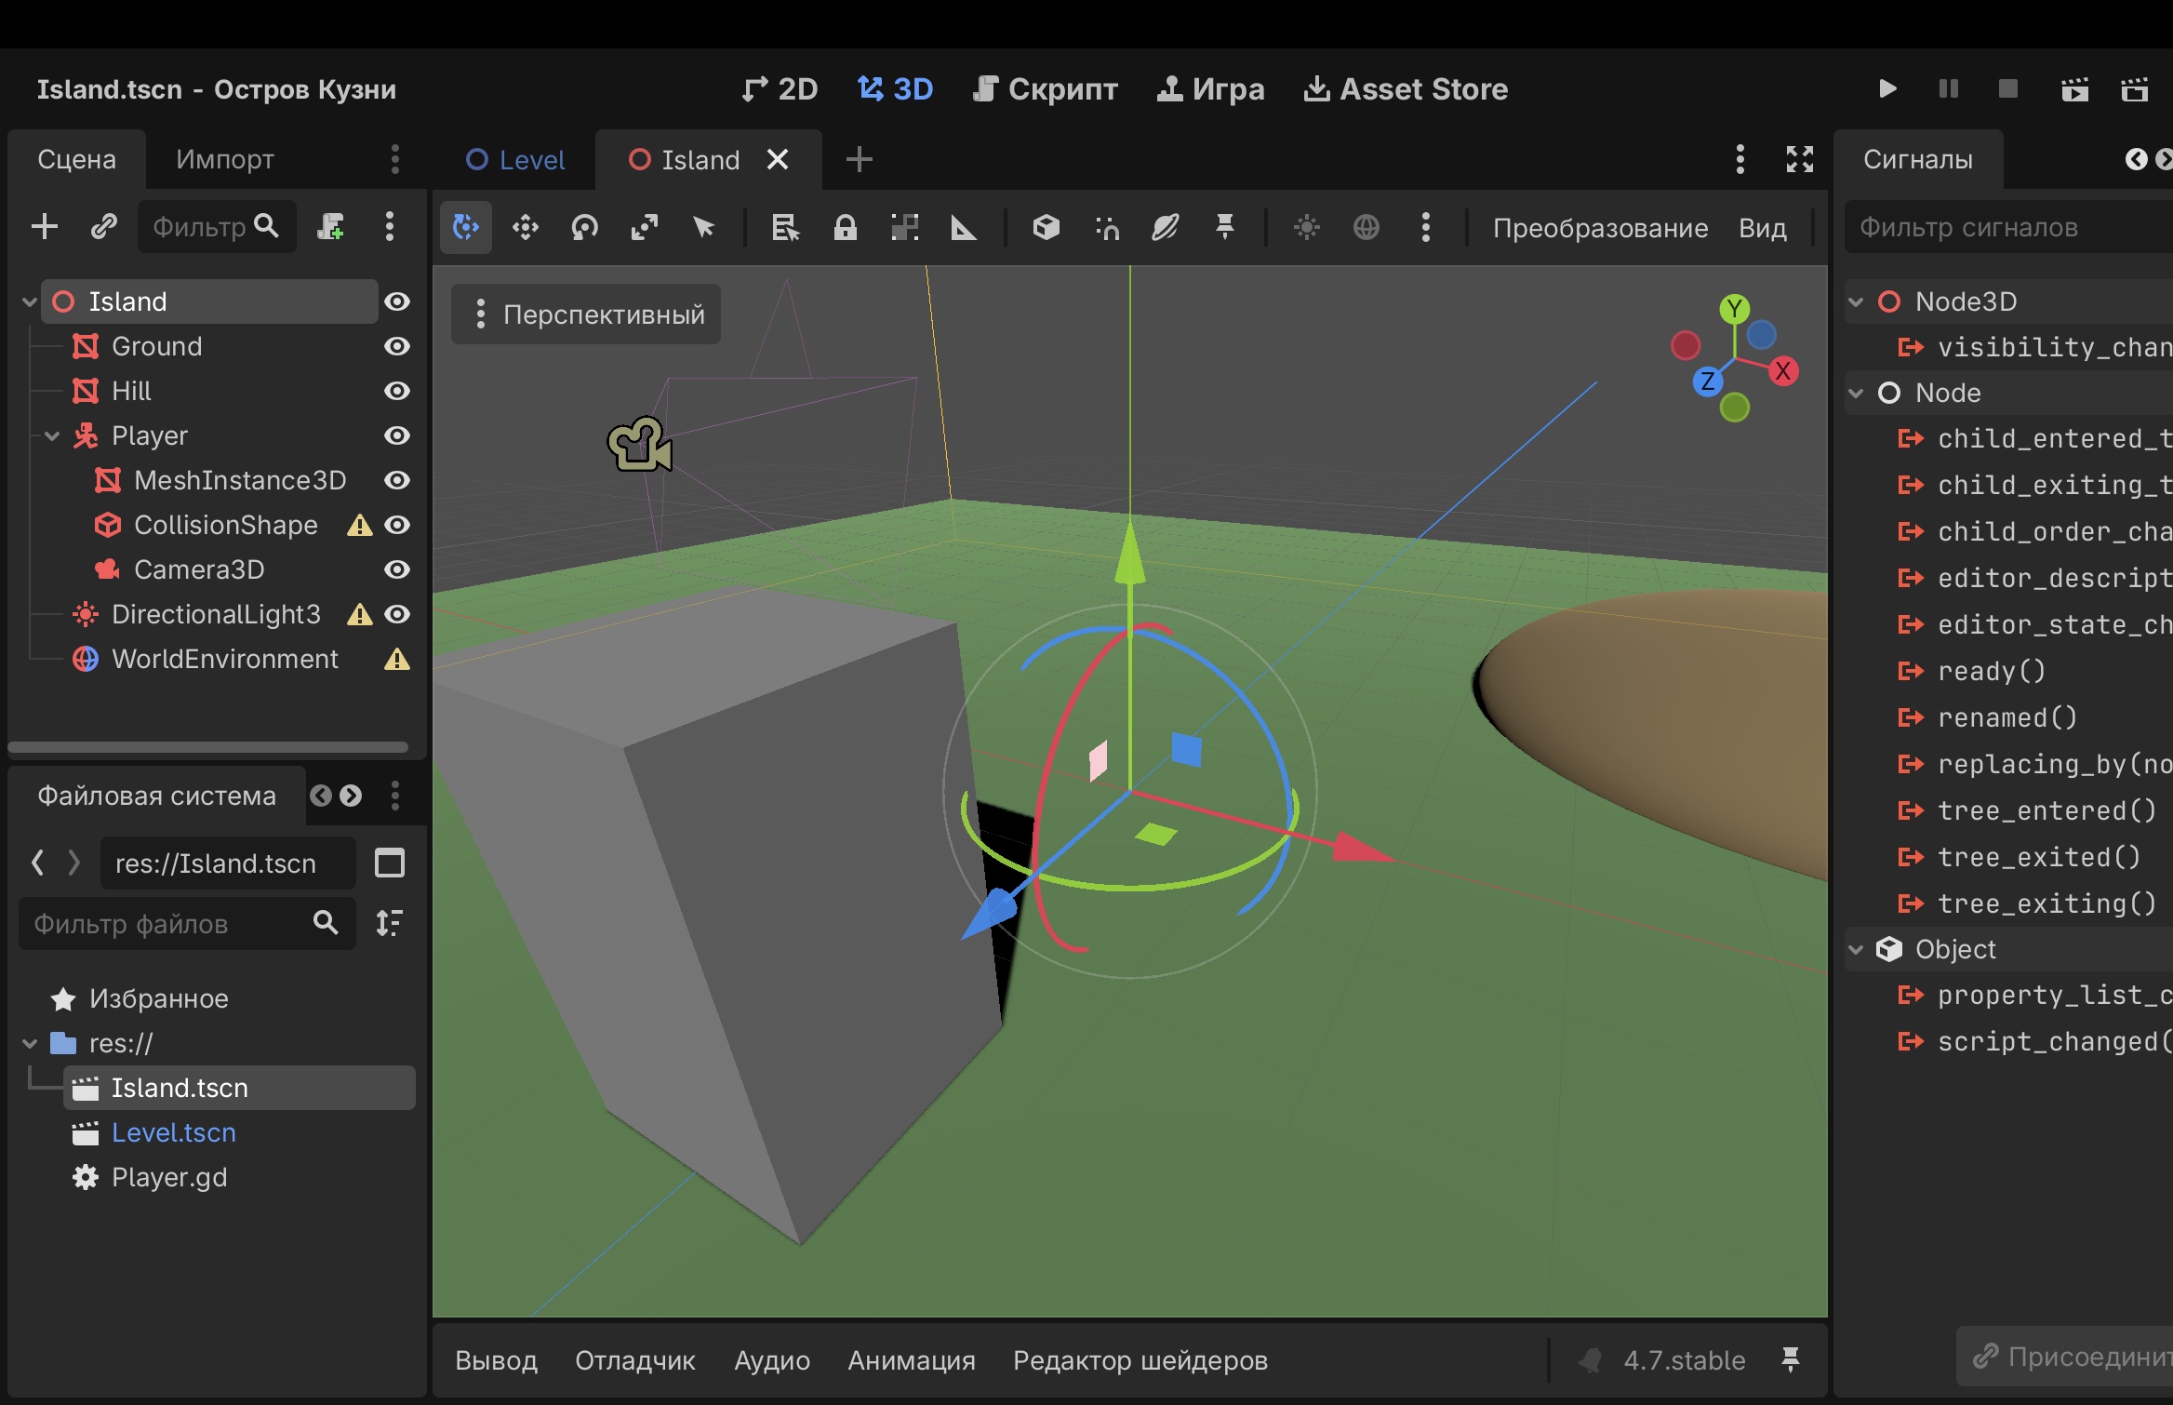Viewport: 2173px width, 1405px height.
Task: Toggle visibility of Camera3D node
Action: click(x=397, y=569)
